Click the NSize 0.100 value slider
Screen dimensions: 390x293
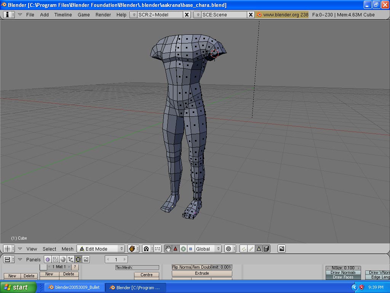coord(343,268)
